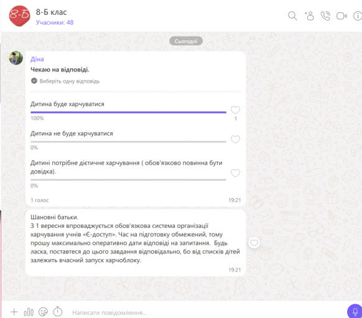Open the participants list "Учасники: 48"
The height and width of the screenshot is (318, 362).
point(55,22)
